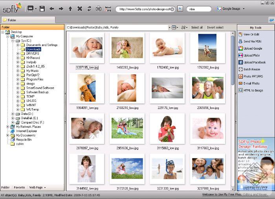The image size is (275, 199).
Task: Open the sort order dropdown
Action: (x=184, y=28)
